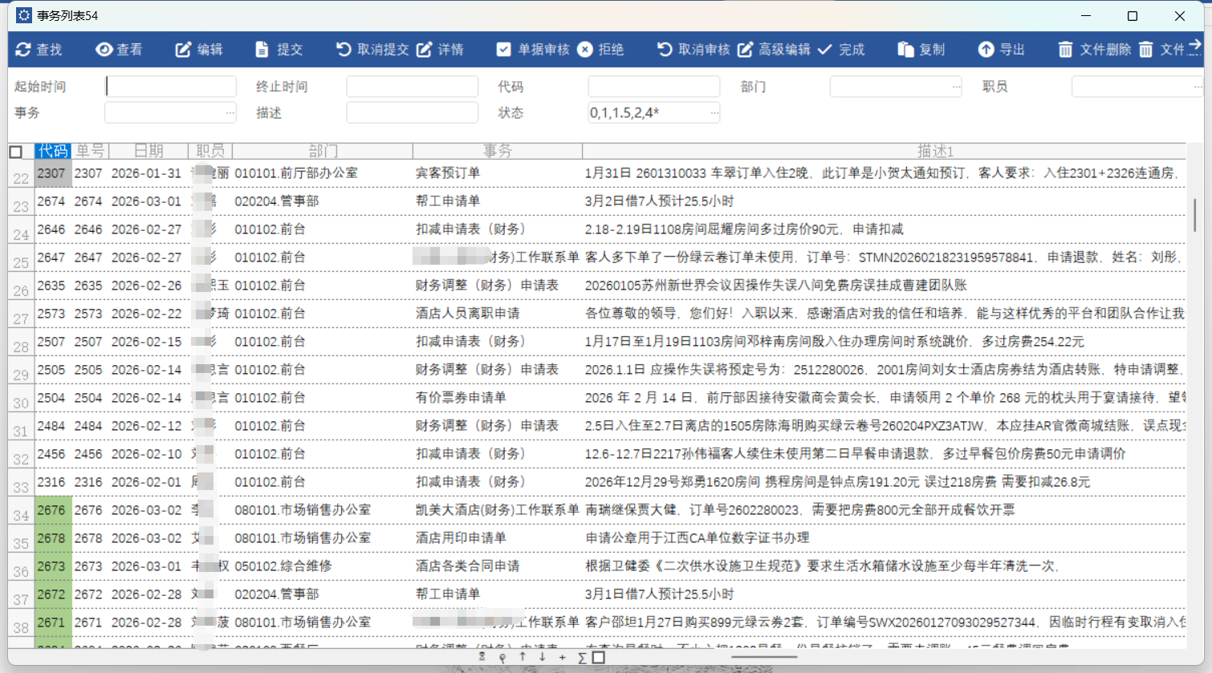The image size is (1212, 673).
Task: Click the 导出 export arrow icon
Action: click(986, 50)
